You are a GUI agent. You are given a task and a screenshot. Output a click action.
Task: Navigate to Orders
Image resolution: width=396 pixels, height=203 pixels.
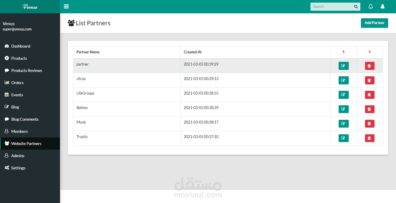click(x=30, y=83)
